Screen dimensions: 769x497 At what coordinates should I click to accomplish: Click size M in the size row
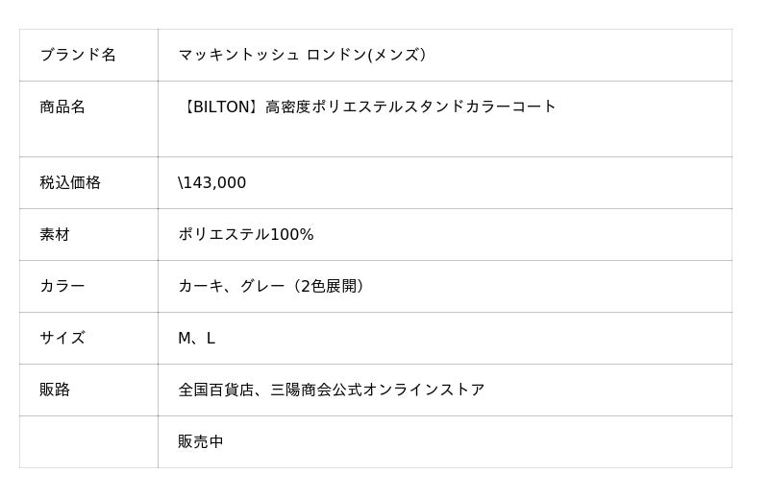pyautogui.click(x=185, y=338)
